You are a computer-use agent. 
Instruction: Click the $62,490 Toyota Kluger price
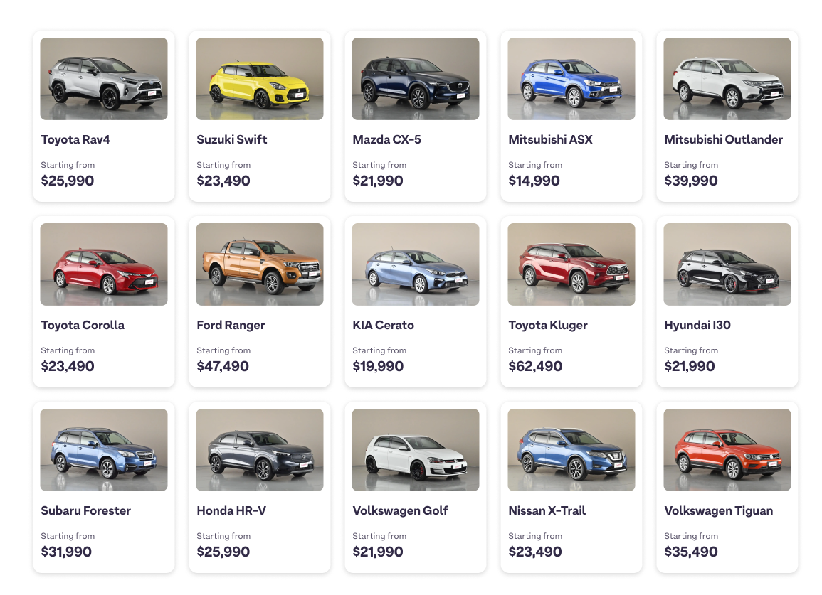tap(535, 366)
